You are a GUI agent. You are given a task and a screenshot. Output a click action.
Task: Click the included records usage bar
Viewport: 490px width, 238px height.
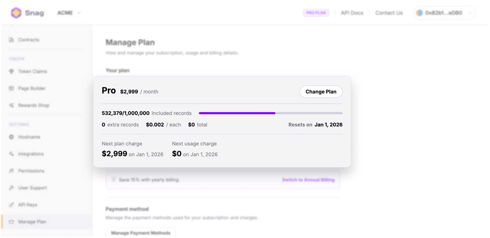(x=270, y=113)
